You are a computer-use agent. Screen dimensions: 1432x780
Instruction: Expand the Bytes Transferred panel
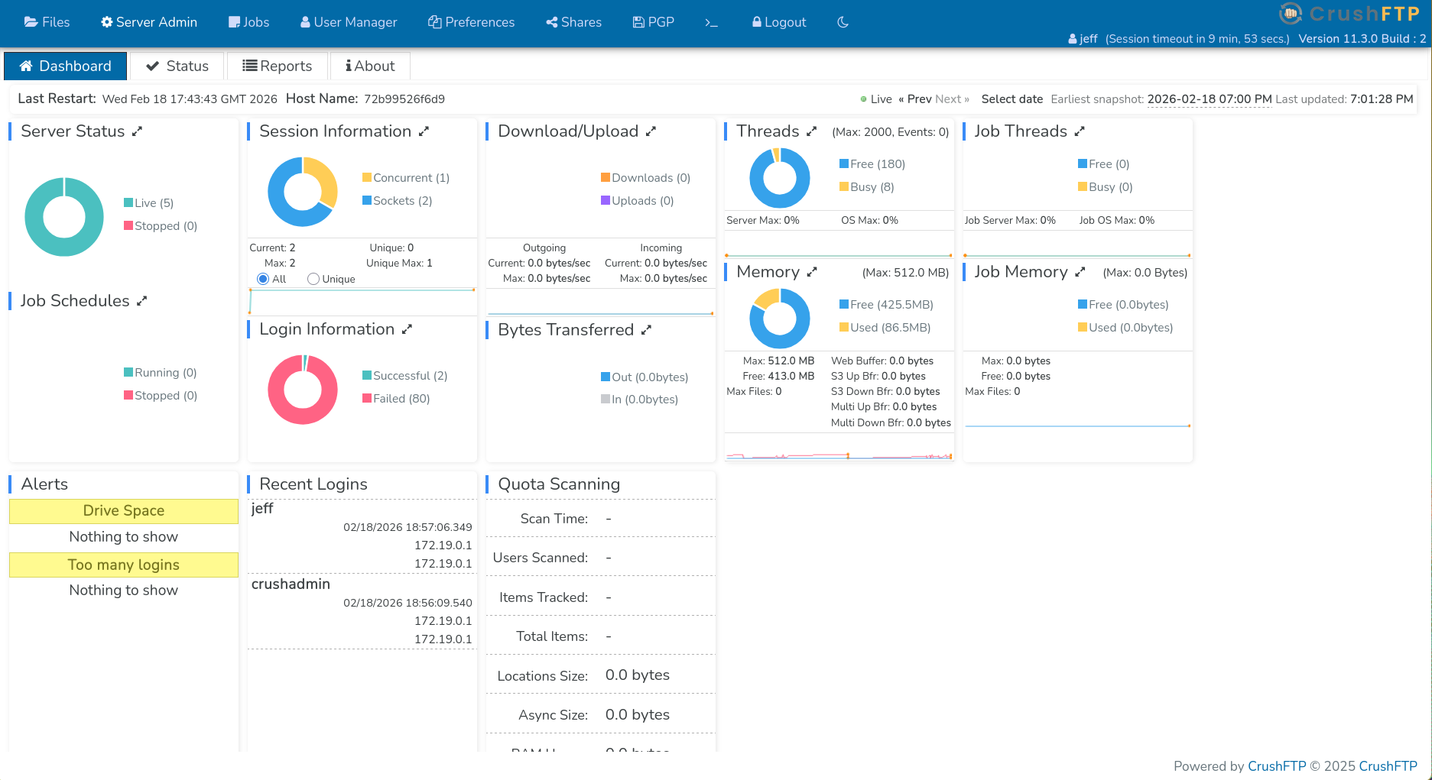647,330
